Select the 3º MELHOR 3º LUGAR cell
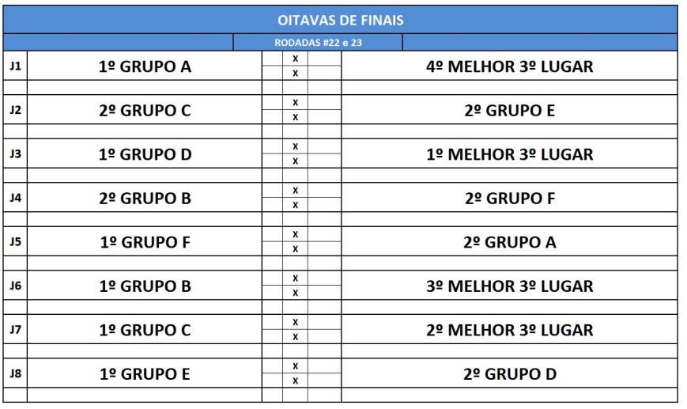 [x=509, y=286]
